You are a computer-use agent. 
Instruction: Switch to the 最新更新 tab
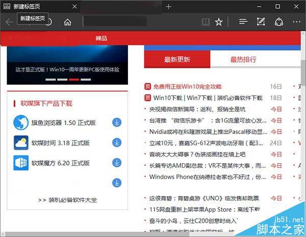[x=177, y=59]
